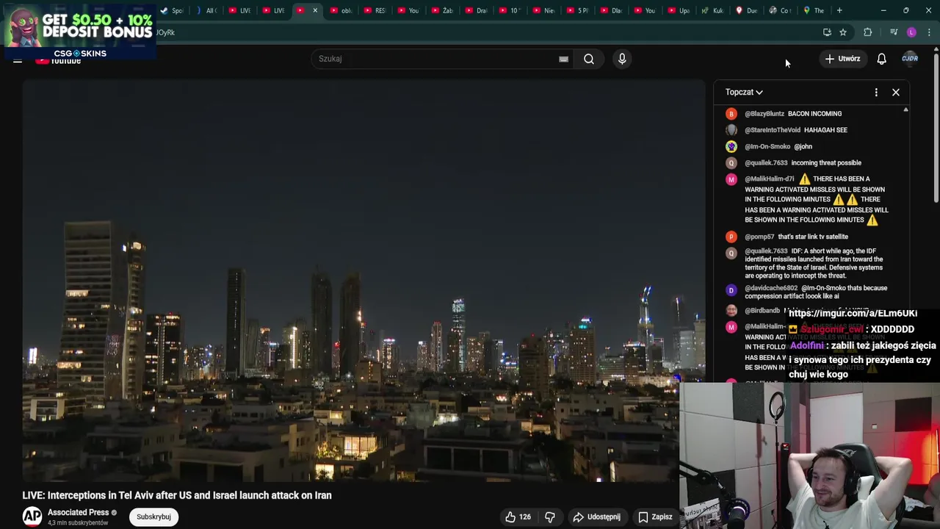Screen dimensions: 940x529
Task: Switch to the Żab YouTube browser tab
Action: pos(442,10)
